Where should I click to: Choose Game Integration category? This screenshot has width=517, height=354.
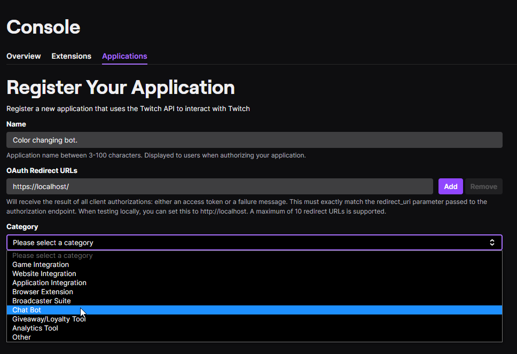coord(254,265)
